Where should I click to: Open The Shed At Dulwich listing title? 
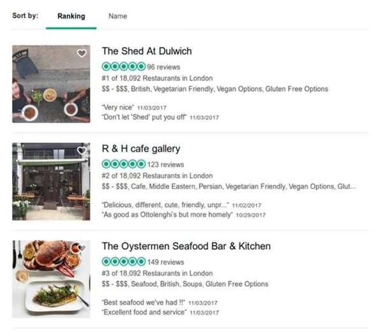pos(147,51)
